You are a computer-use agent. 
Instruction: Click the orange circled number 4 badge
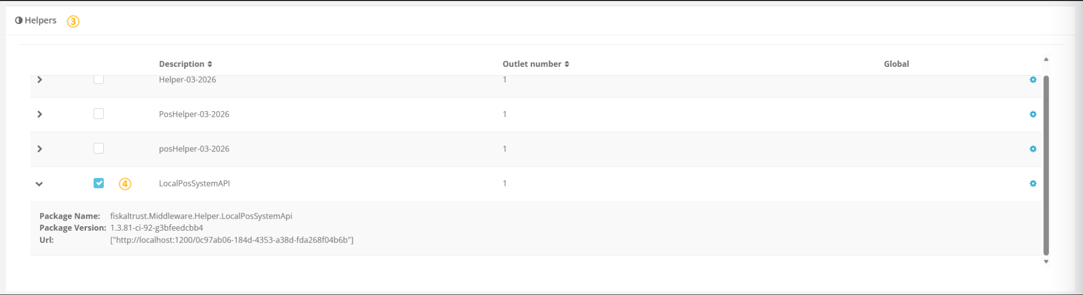125,184
